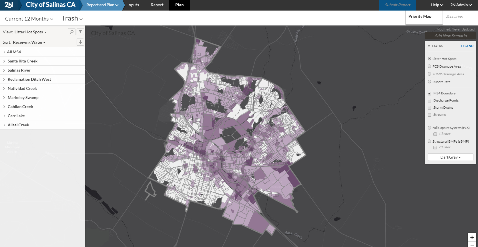Select the Runoff Rate radio button
This screenshot has height=247, width=478.
tap(429, 82)
